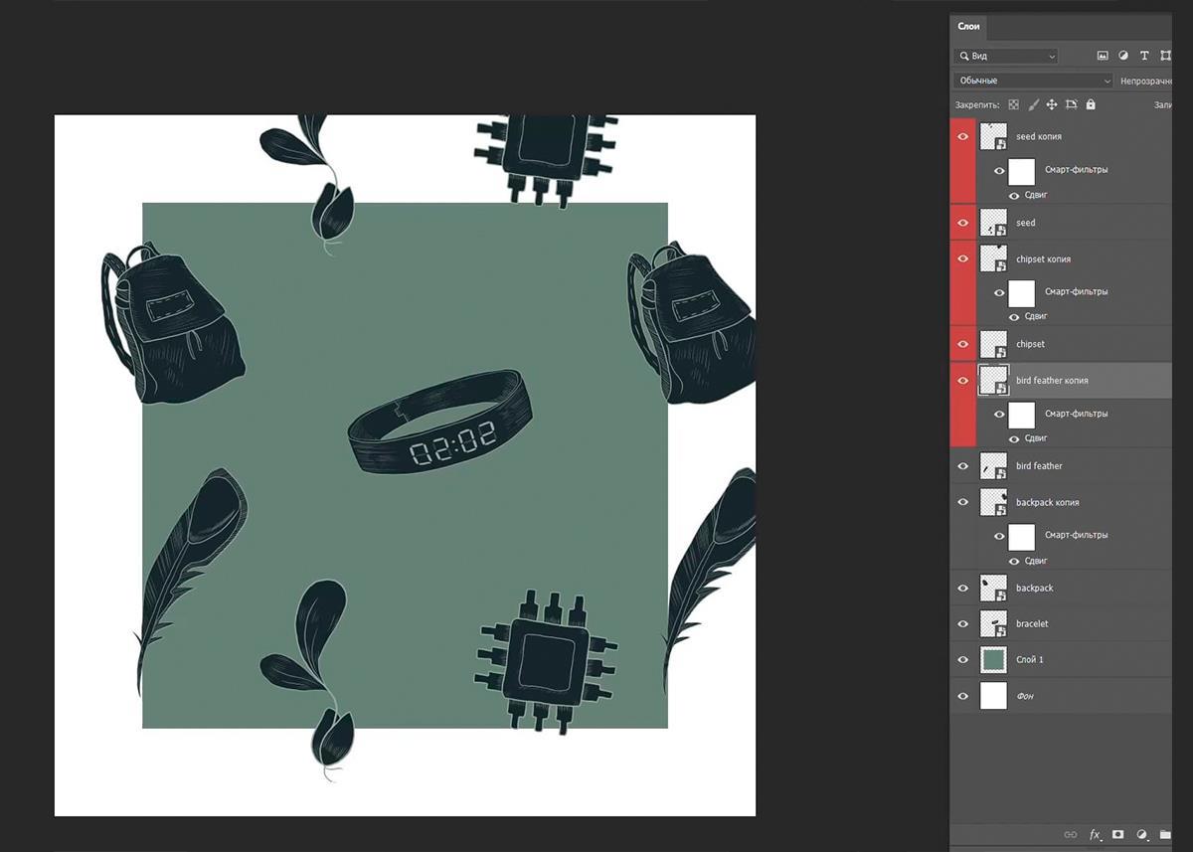1193x852 pixels.
Task: Open the fx layer styles button
Action: (x=1096, y=834)
